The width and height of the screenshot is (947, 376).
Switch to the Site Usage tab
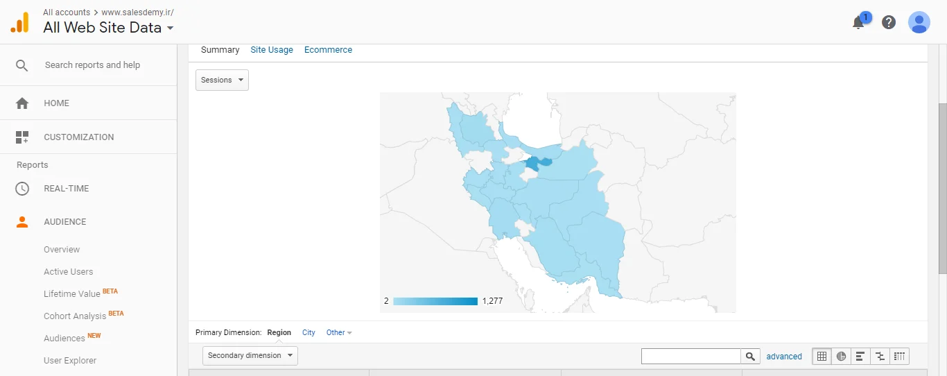click(272, 50)
